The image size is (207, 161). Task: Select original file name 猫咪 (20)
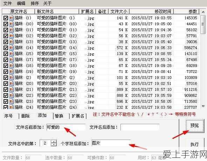coord(24,83)
